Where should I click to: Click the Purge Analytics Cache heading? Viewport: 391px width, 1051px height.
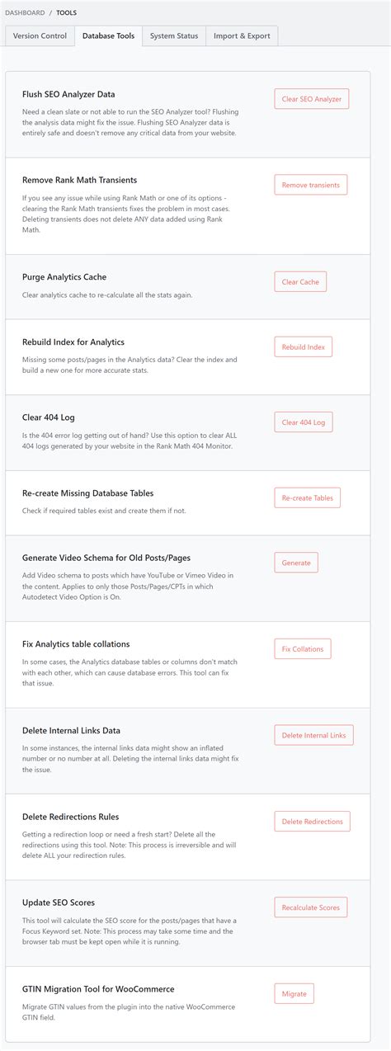point(64,277)
